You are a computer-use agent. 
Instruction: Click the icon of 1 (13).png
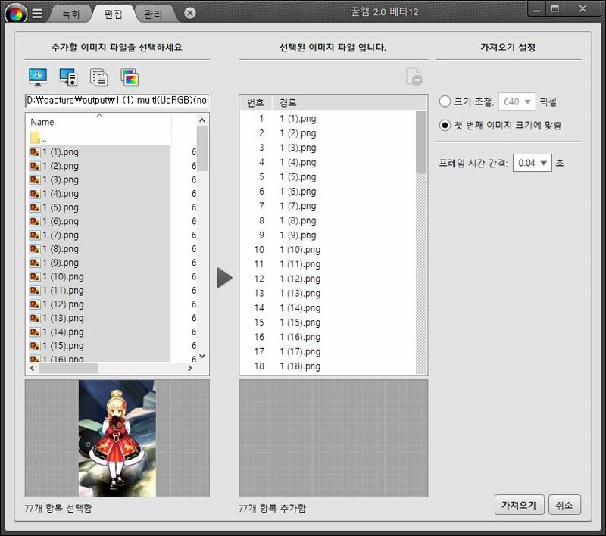(x=35, y=319)
